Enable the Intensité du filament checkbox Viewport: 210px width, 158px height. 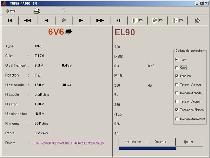(x=177, y=119)
